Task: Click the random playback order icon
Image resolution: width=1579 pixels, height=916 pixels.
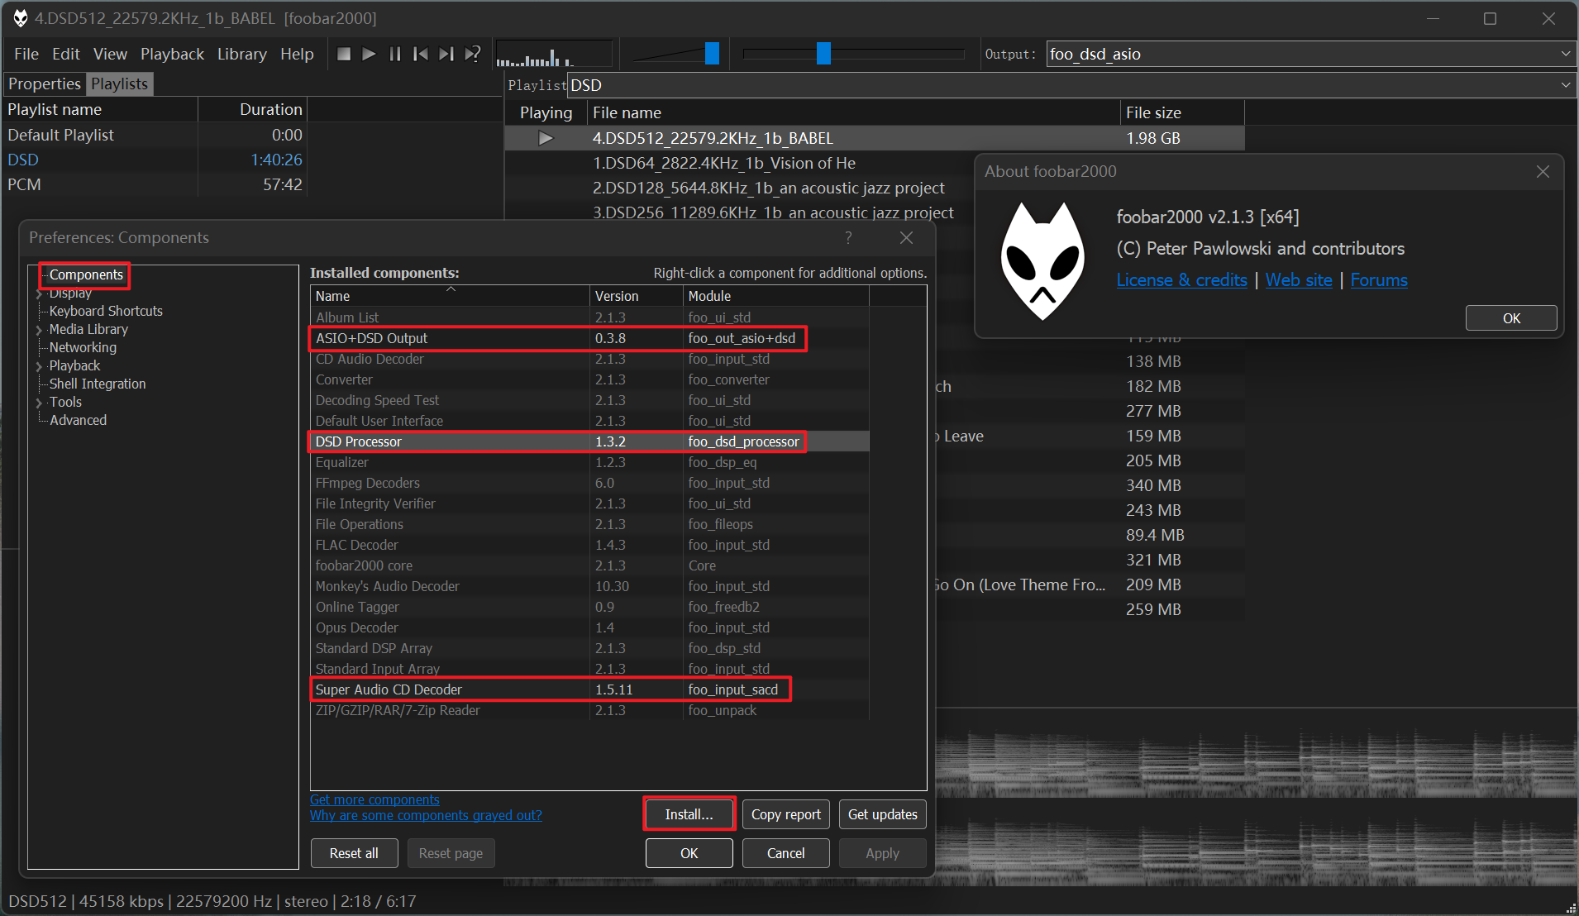Action: 472,54
